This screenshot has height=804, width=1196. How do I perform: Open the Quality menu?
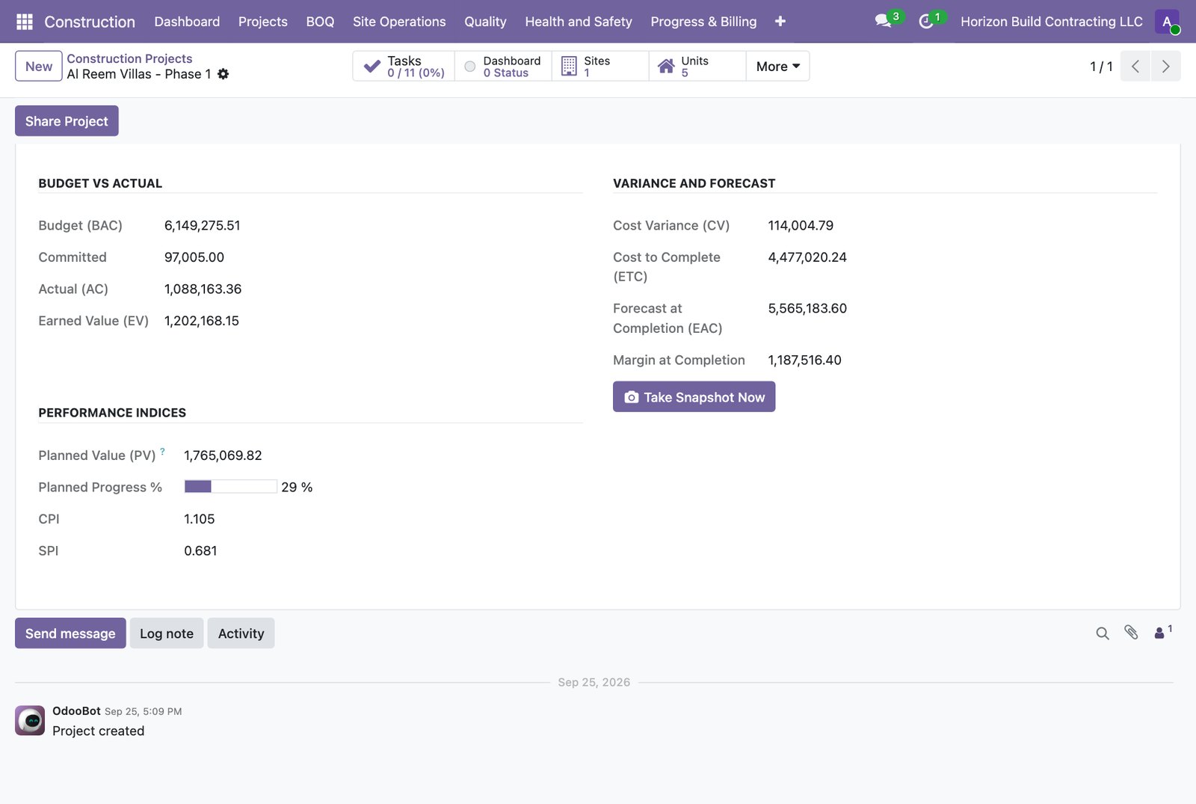[x=485, y=22]
